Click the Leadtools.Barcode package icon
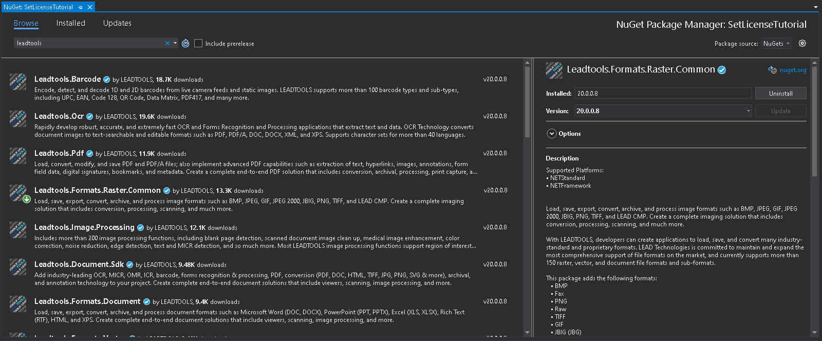Image resolution: width=822 pixels, height=341 pixels. click(18, 82)
